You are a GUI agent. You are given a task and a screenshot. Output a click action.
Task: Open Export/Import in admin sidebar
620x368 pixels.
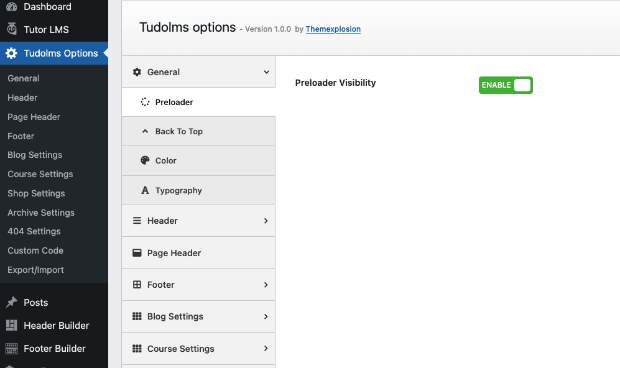click(35, 270)
